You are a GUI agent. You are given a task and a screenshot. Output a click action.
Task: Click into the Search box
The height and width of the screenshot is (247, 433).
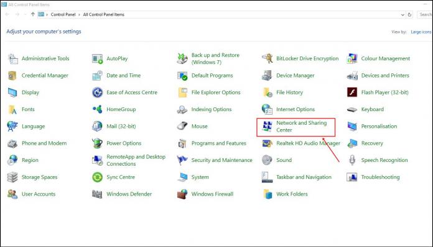click(x=425, y=15)
